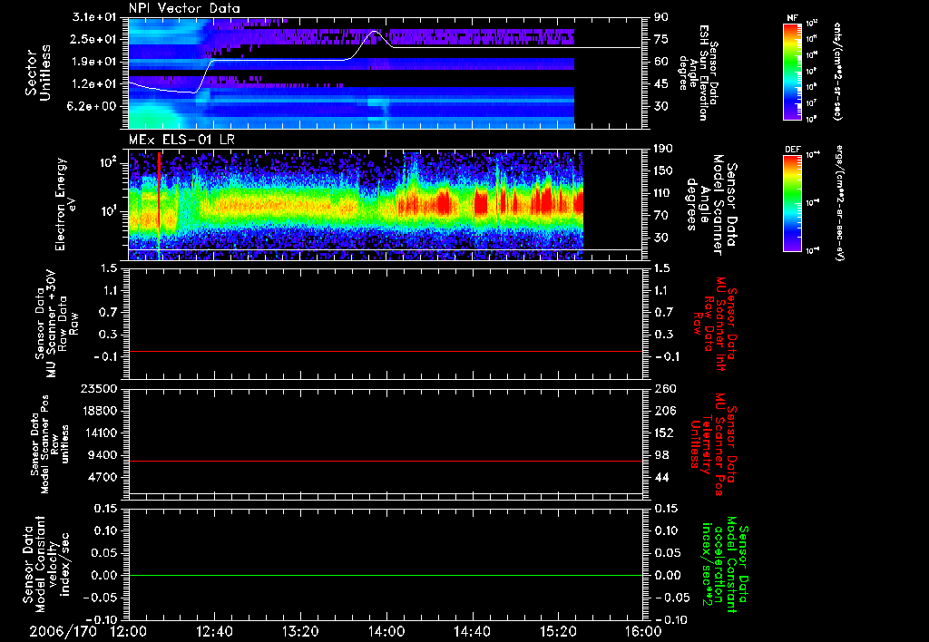Click the 14:00 time axis label
929x642 pixels.
(x=386, y=631)
